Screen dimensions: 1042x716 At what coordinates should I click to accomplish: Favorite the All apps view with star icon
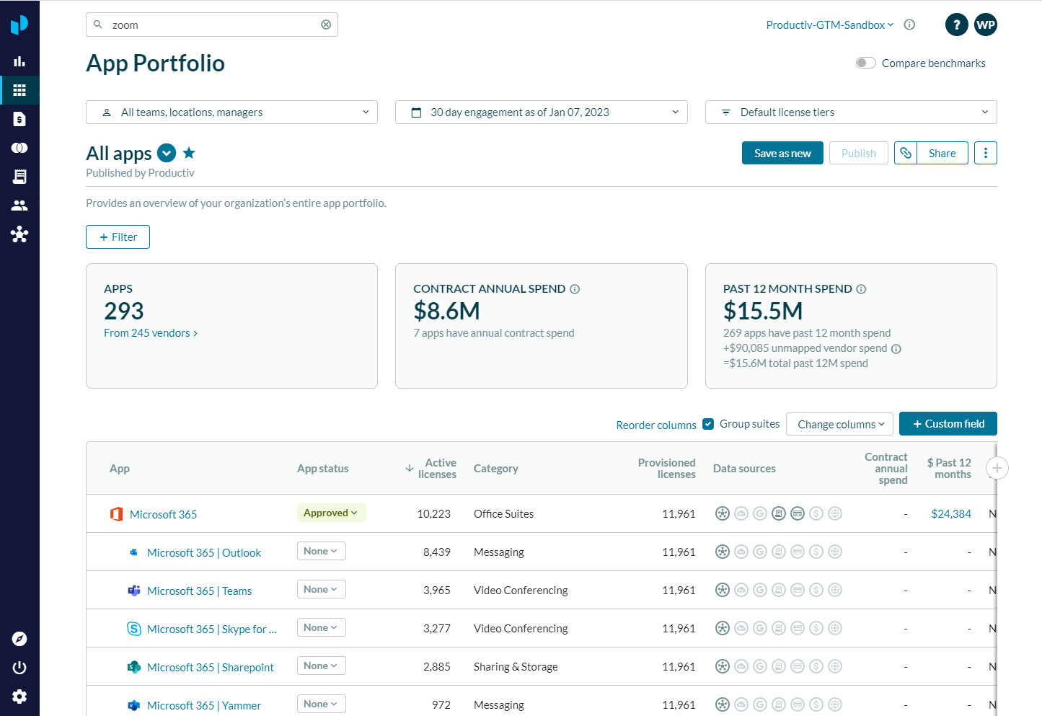click(189, 153)
